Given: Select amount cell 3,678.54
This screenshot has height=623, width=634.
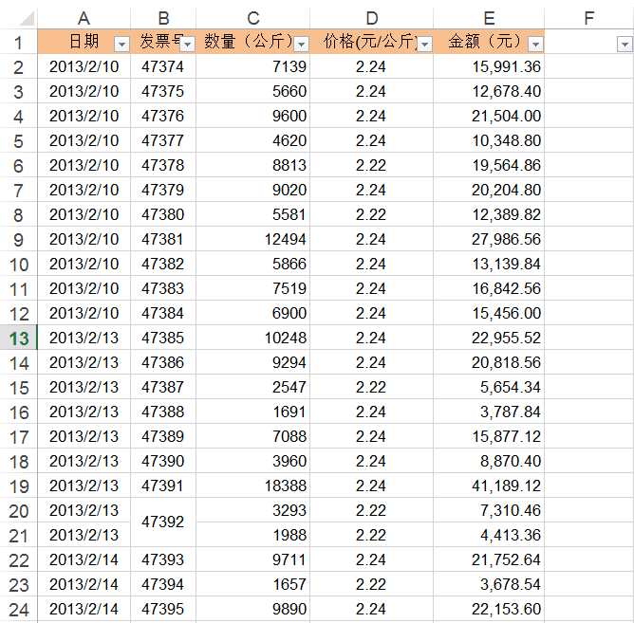Looking at the screenshot, I should (489, 584).
